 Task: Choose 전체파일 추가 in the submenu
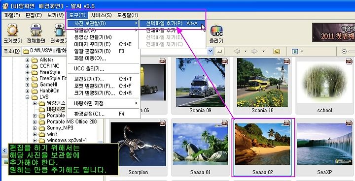(x=172, y=30)
